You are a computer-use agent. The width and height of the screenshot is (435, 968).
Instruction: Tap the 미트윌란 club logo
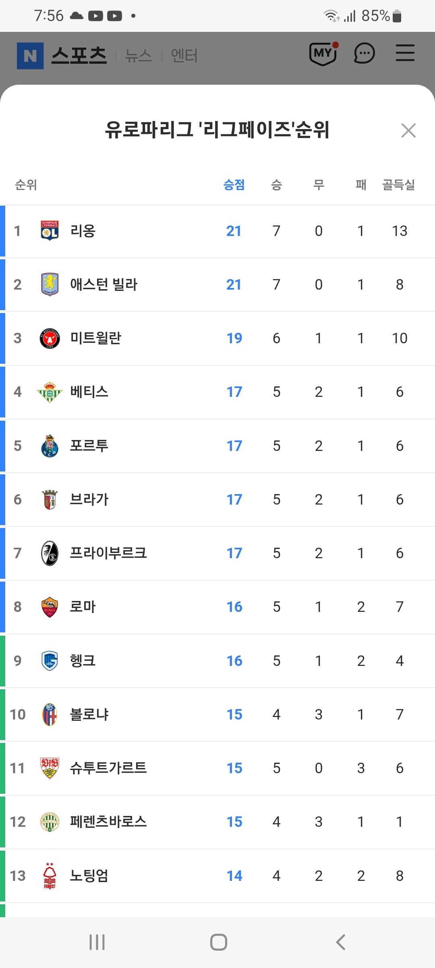pos(50,338)
